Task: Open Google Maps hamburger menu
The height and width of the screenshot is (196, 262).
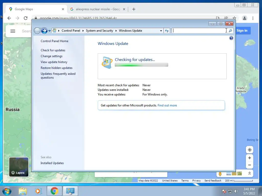Action: [13, 31]
